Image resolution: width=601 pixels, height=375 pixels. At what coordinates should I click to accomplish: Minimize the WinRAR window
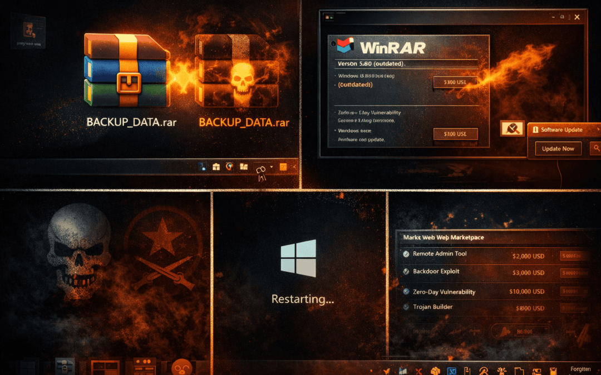click(x=553, y=17)
